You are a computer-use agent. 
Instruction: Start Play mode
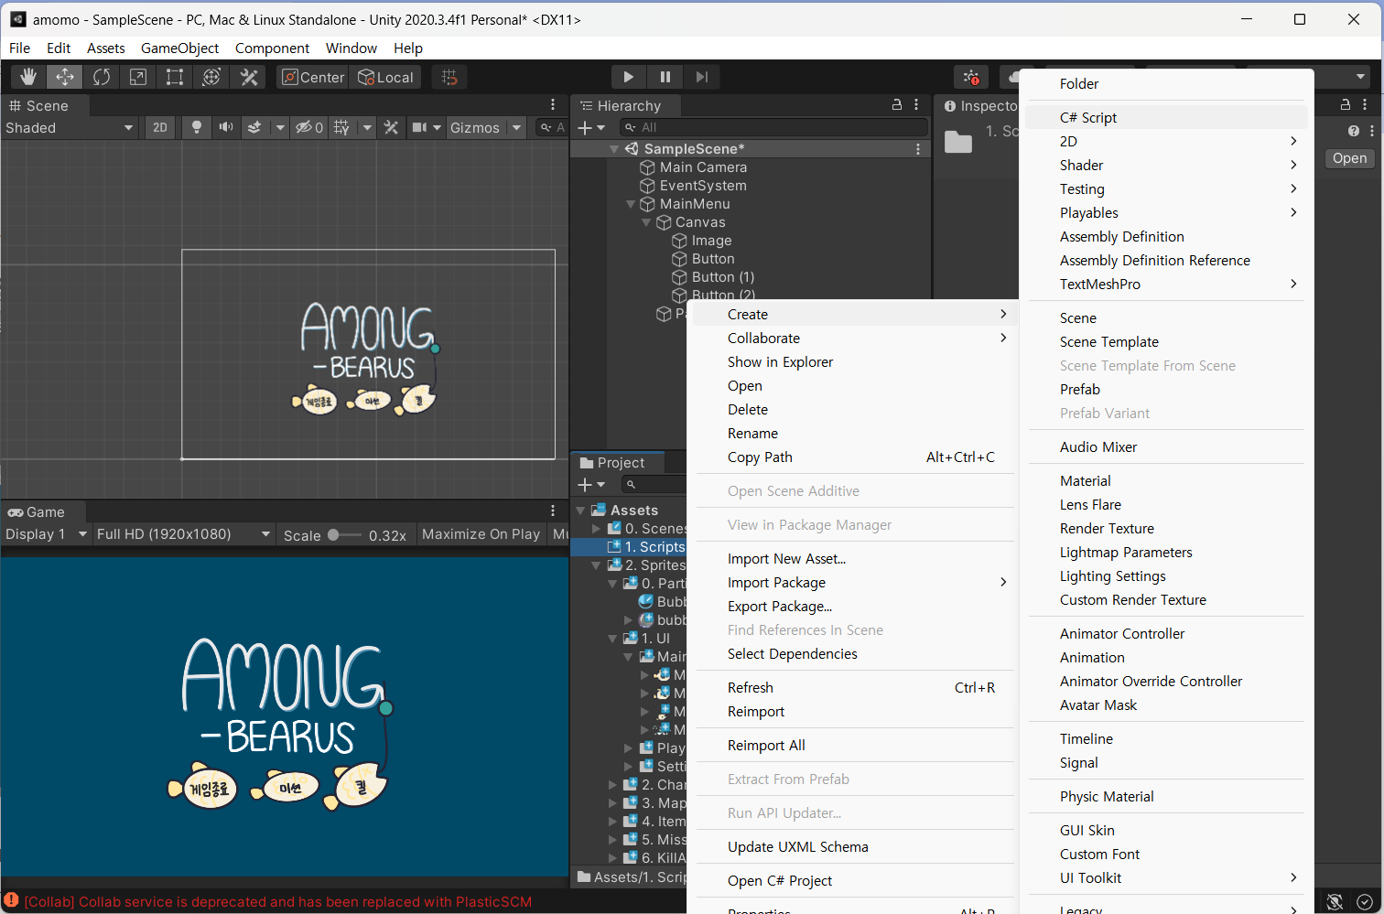628,77
